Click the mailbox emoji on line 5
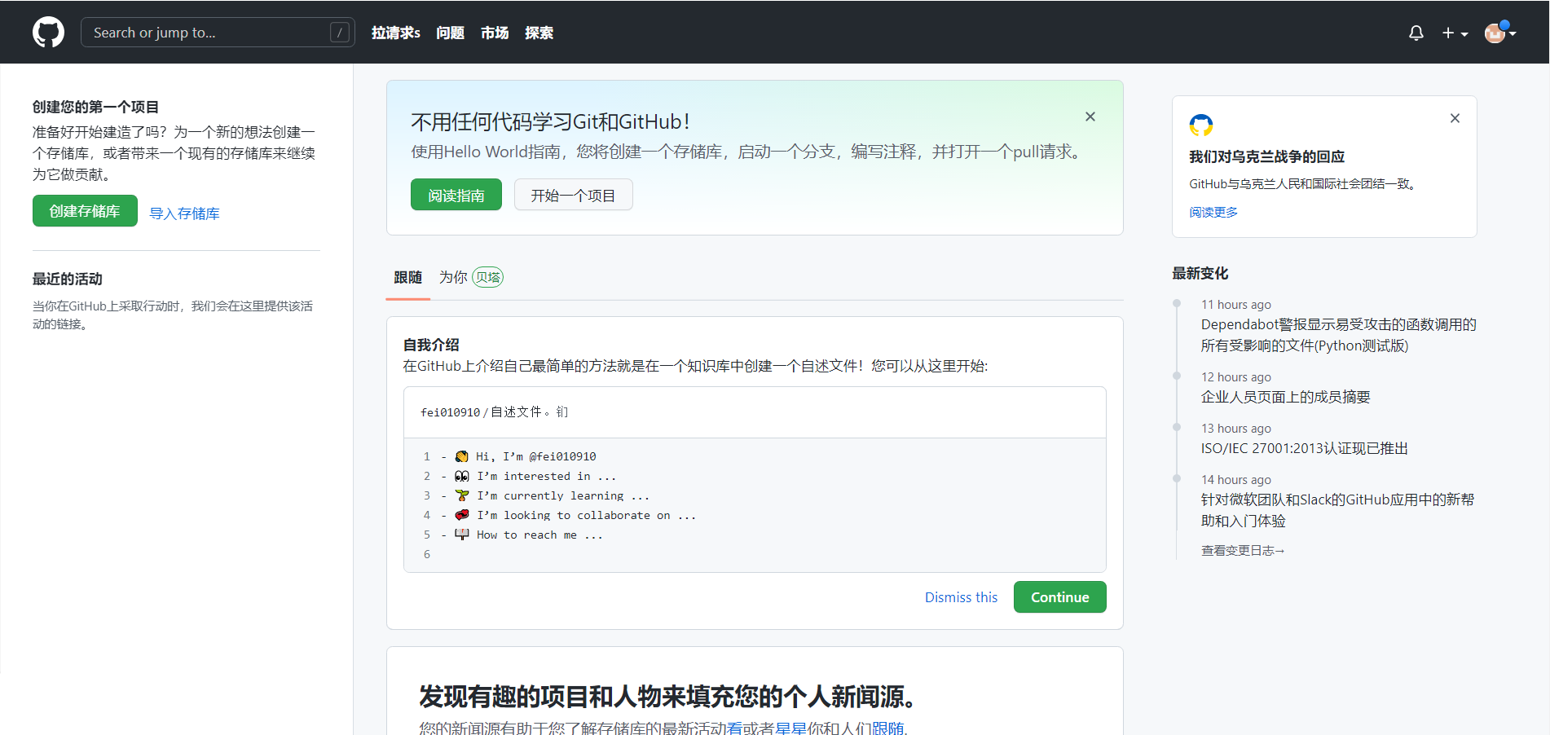 click(462, 535)
